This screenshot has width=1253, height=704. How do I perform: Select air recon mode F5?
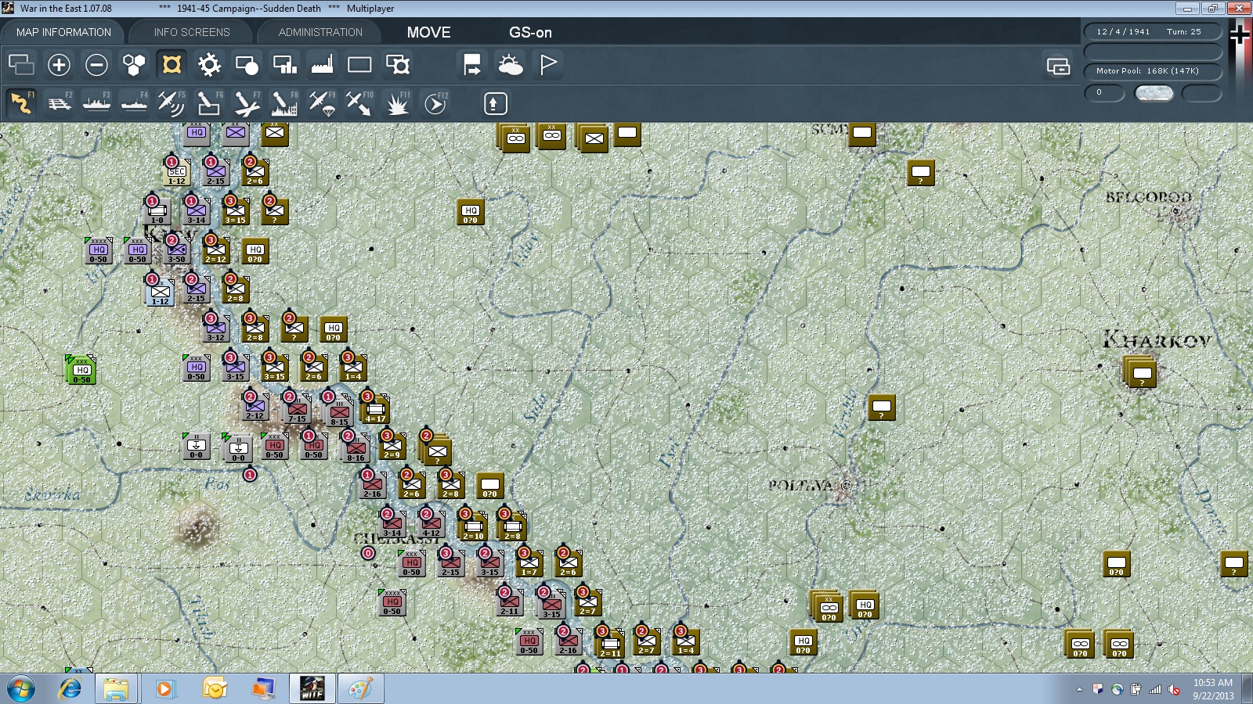click(172, 103)
